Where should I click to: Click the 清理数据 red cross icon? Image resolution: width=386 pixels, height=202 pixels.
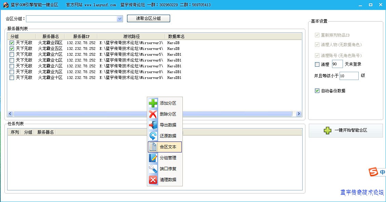tap(153, 180)
